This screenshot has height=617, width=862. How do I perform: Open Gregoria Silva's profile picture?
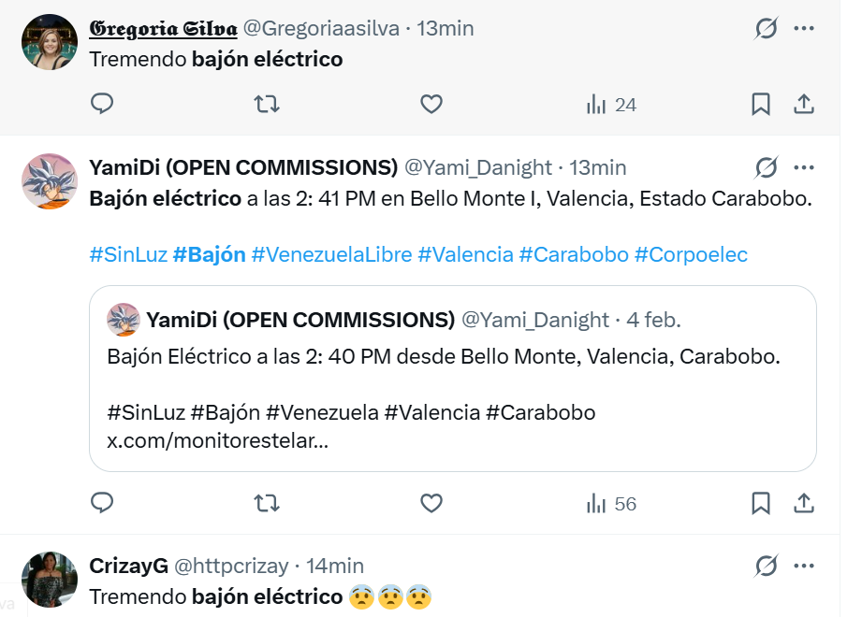(x=49, y=42)
